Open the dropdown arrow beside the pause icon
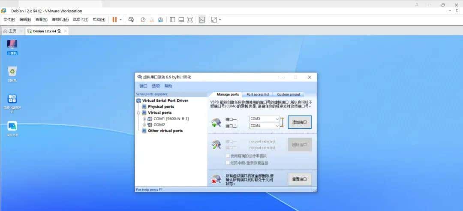This screenshot has height=211, width=463. point(120,20)
